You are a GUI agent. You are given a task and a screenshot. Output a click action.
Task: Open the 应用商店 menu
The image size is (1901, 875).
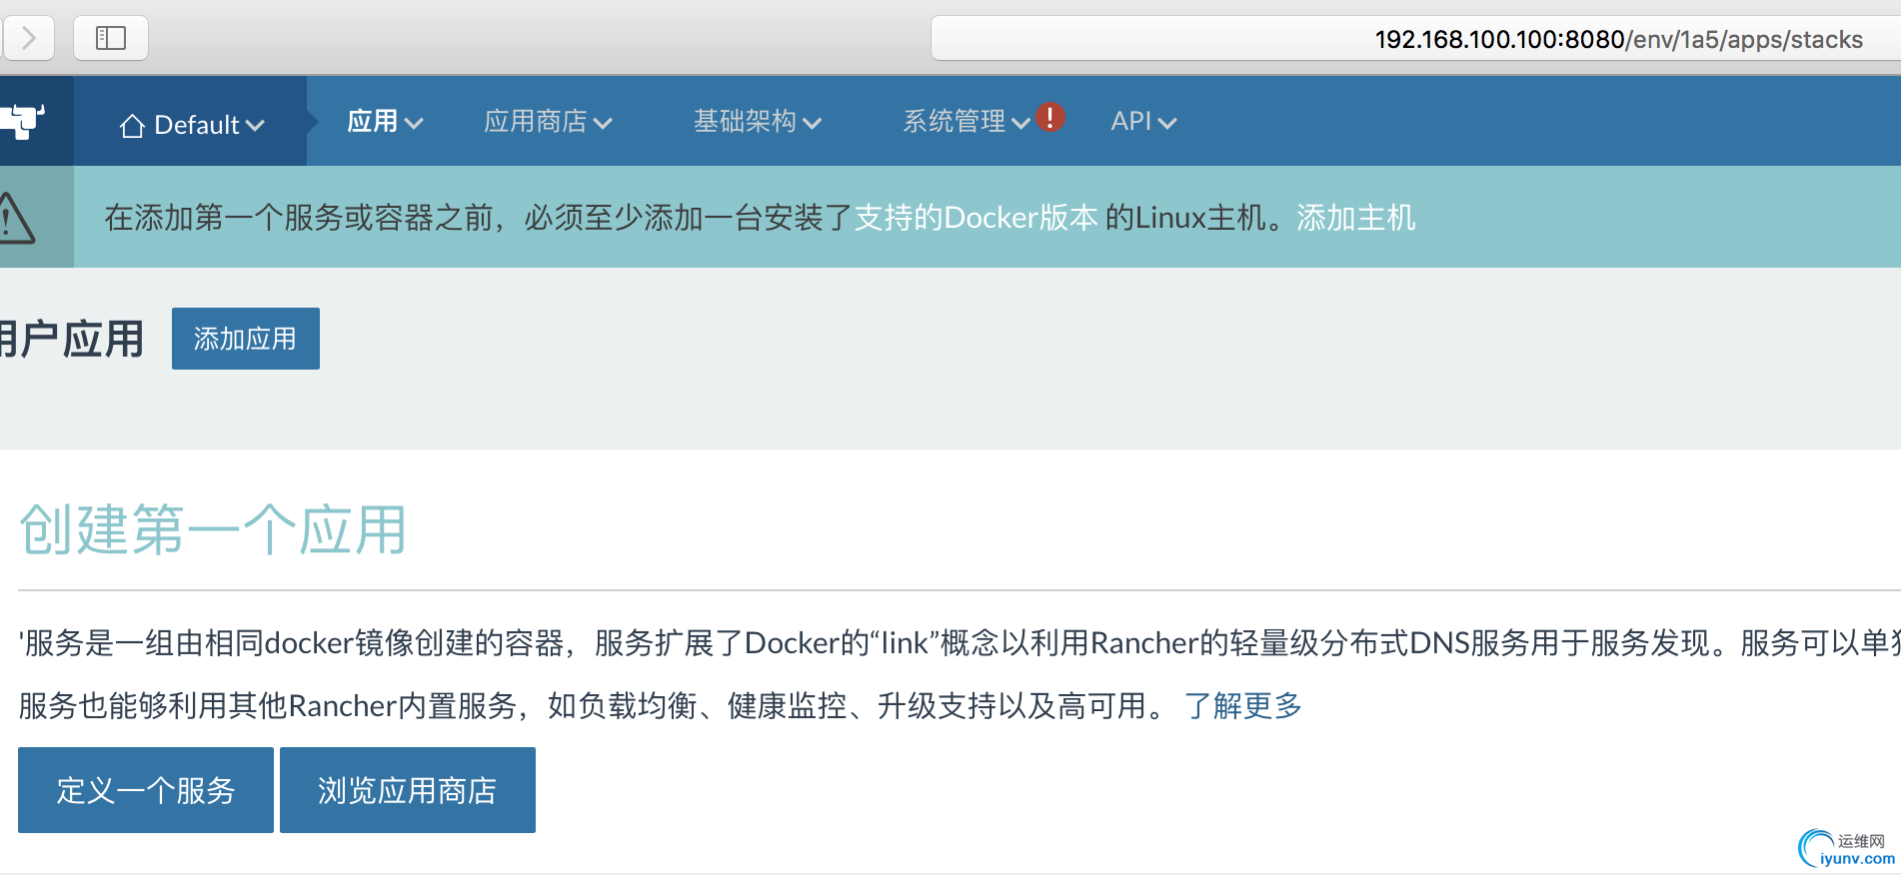[548, 122]
